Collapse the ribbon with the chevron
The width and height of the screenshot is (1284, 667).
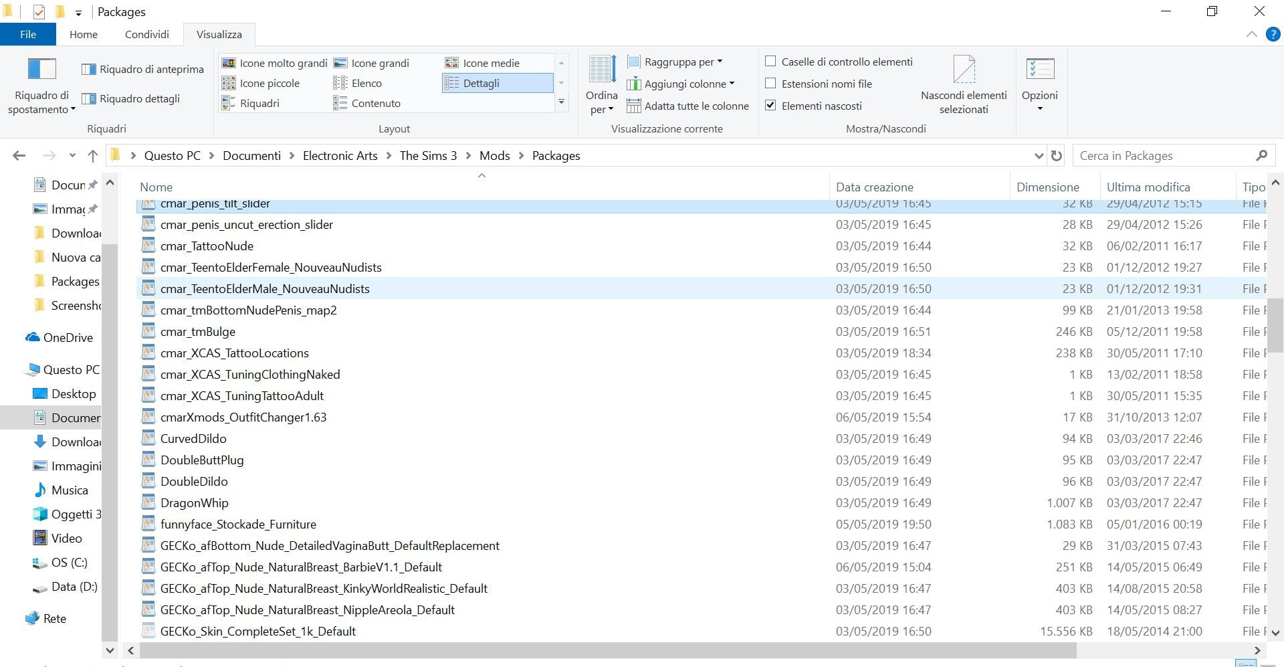tap(1251, 34)
